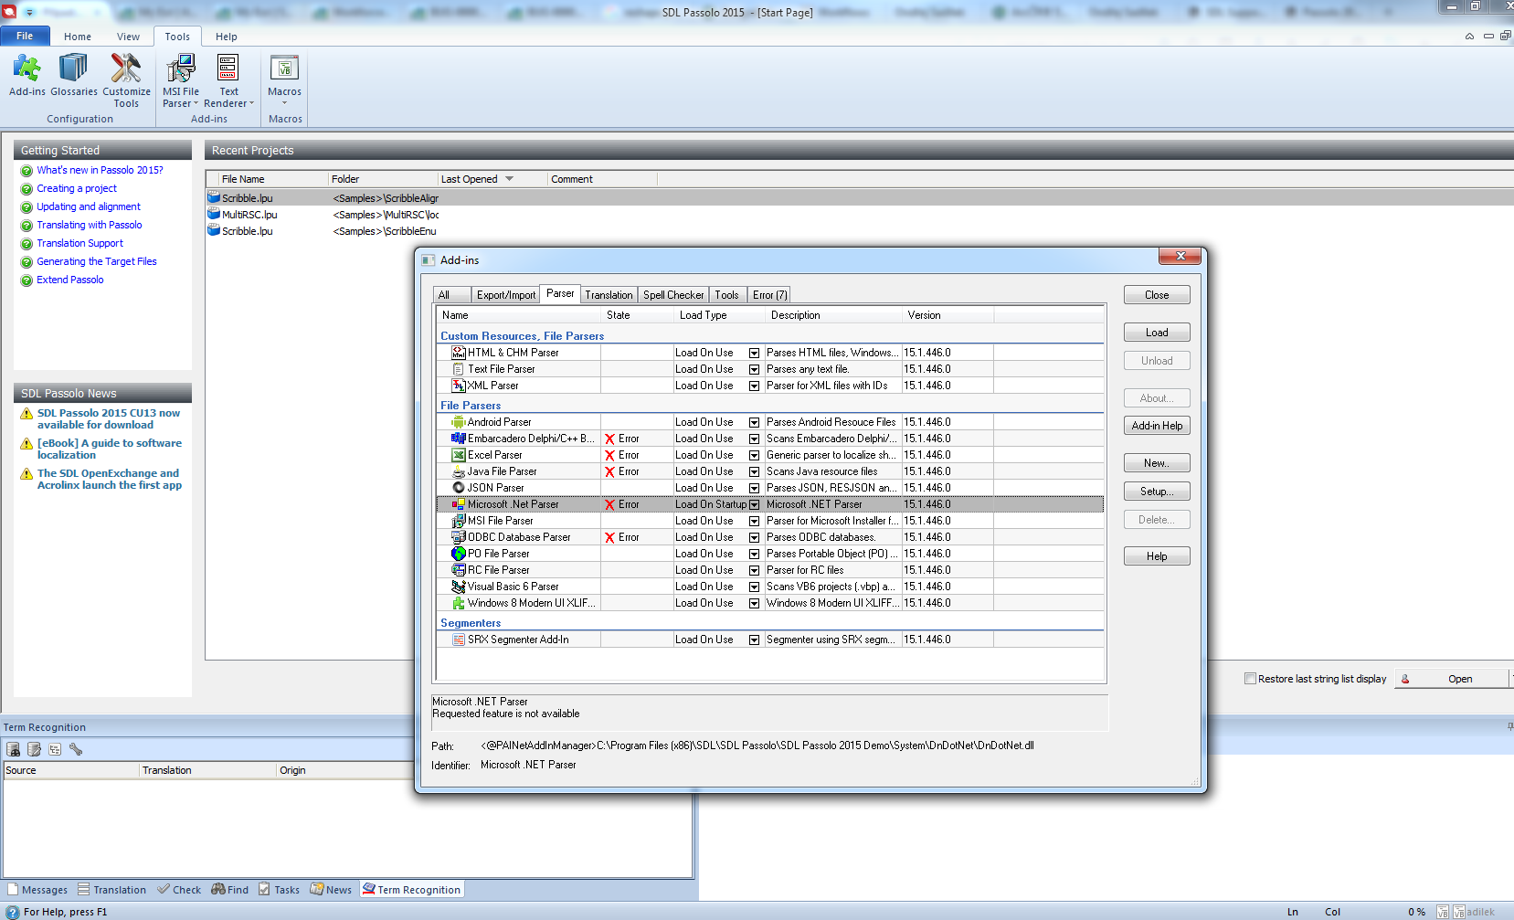Click the Load button
Image resolution: width=1514 pixels, height=920 pixels.
coord(1157,333)
